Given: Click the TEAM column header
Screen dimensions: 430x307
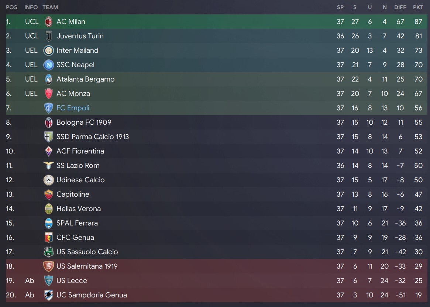Looking at the screenshot, I should [x=50, y=7].
